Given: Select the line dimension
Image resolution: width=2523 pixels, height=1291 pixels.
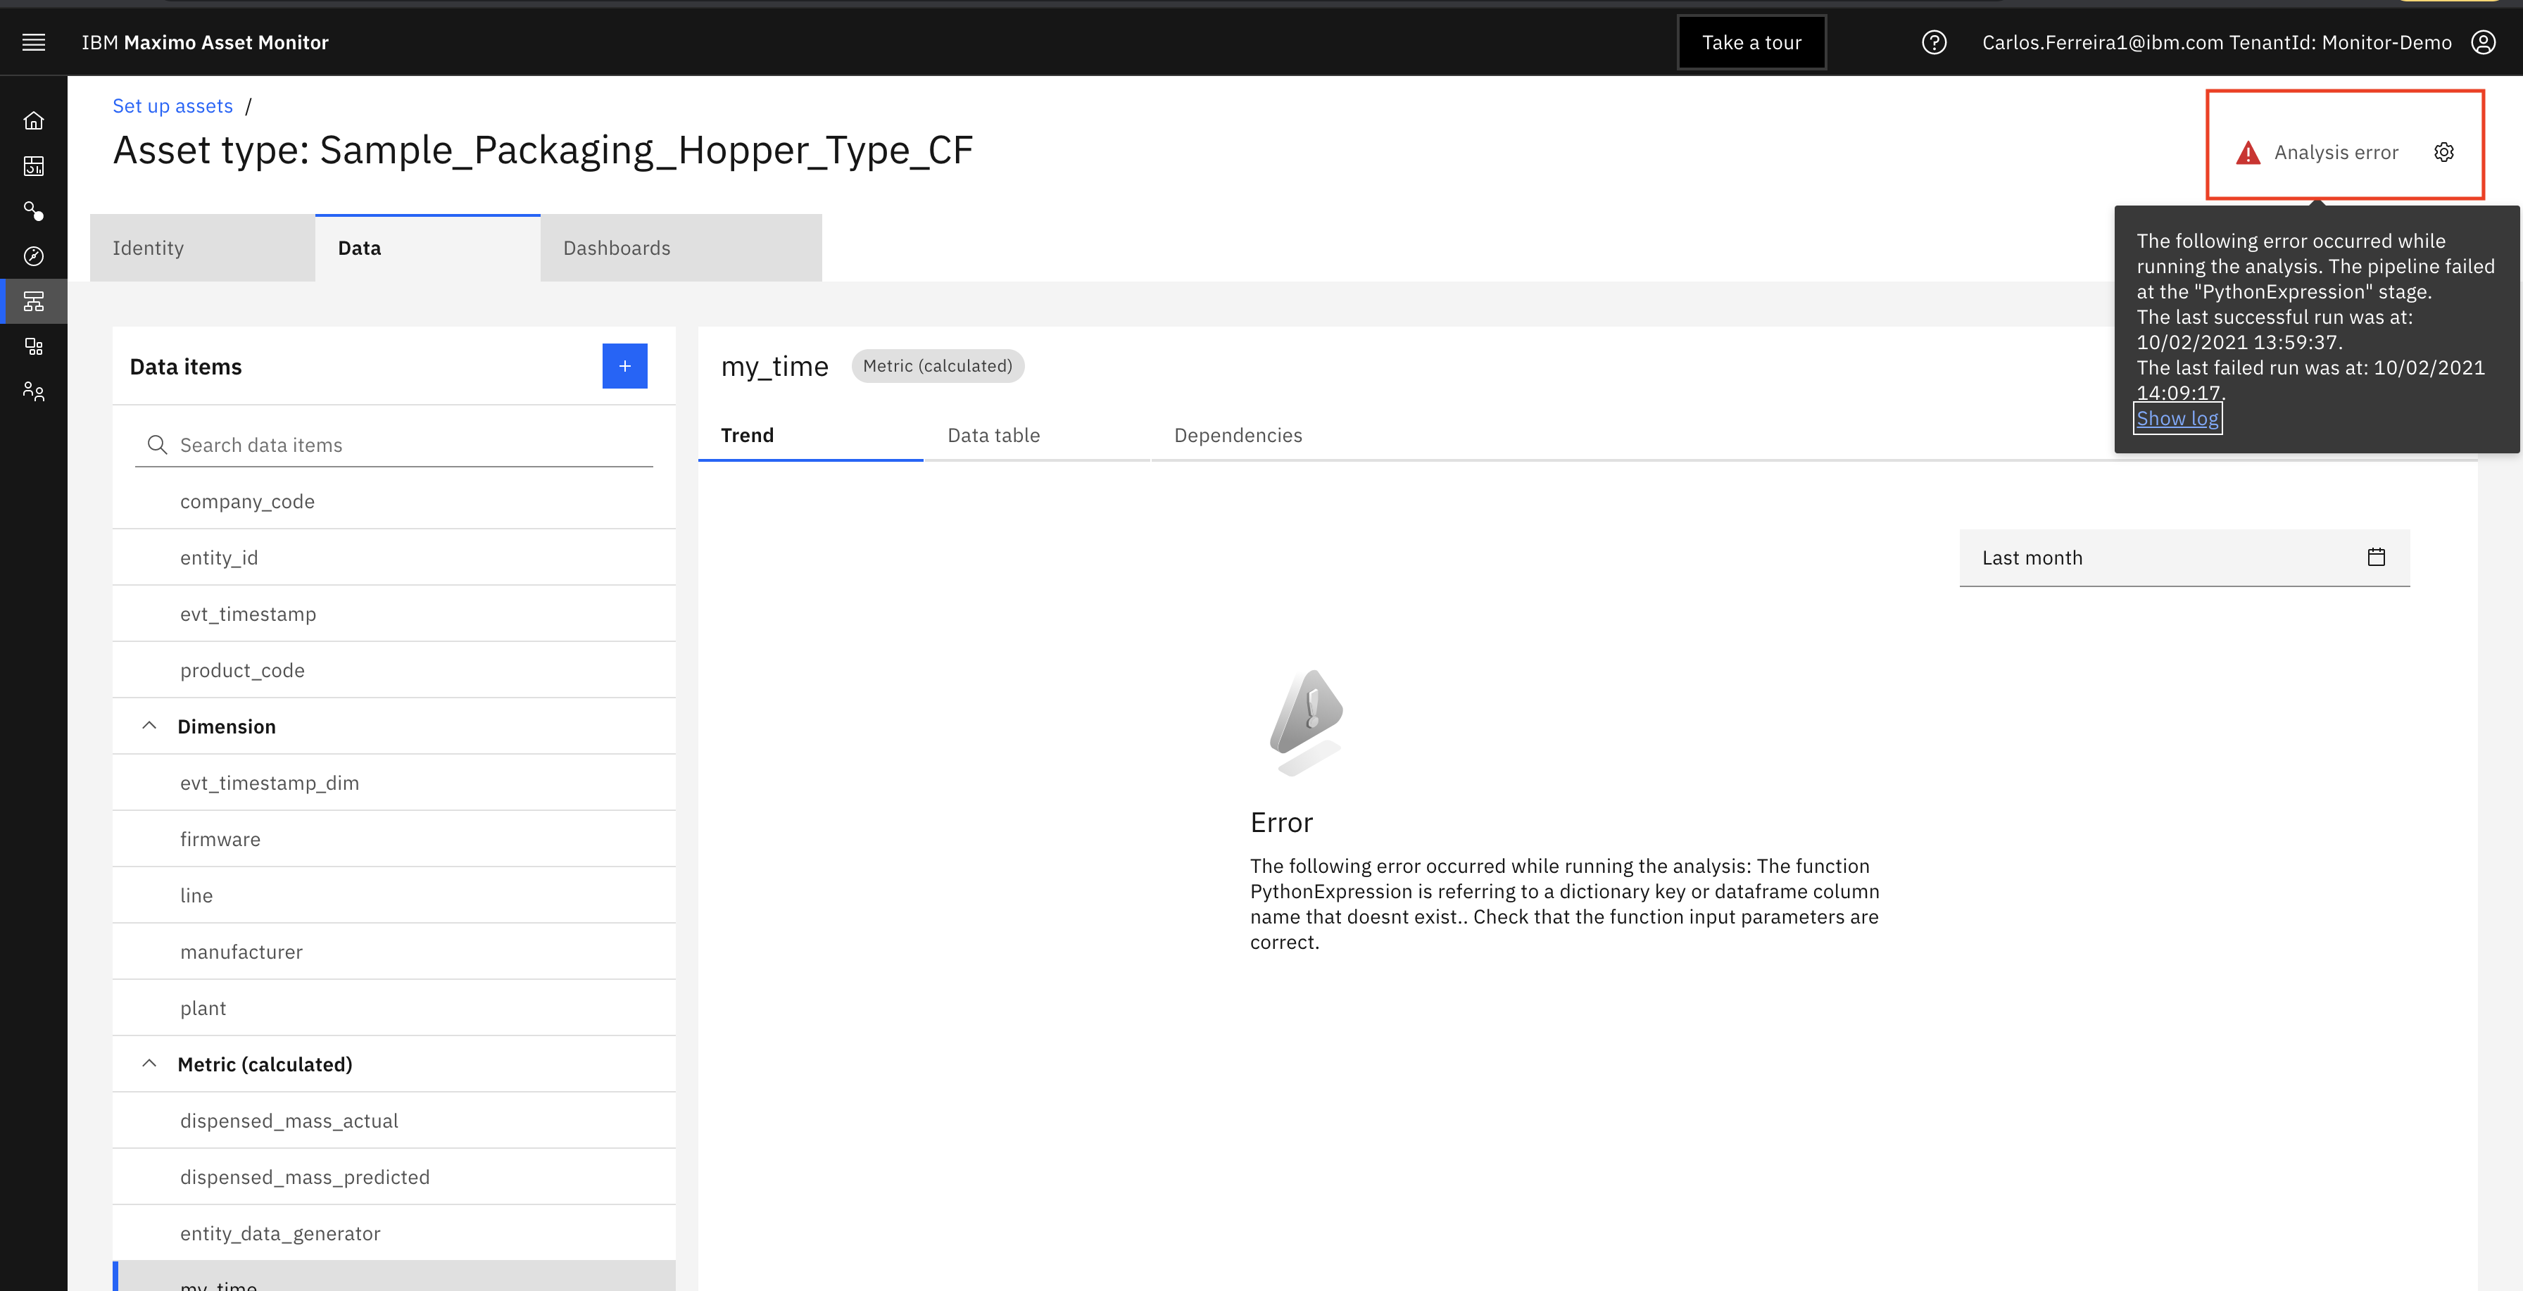Looking at the screenshot, I should [394, 895].
